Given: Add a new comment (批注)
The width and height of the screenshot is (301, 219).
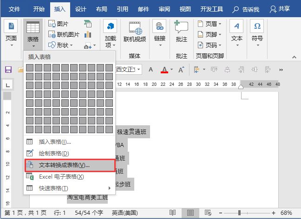Looking at the screenshot, I should pyautogui.click(x=181, y=33).
